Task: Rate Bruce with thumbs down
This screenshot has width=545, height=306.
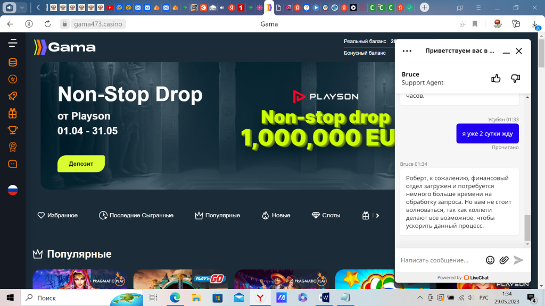Action: 515,79
